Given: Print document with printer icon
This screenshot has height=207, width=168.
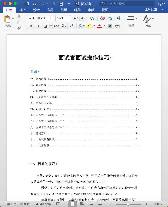Looking at the screenshot, I should [x=61, y=4].
